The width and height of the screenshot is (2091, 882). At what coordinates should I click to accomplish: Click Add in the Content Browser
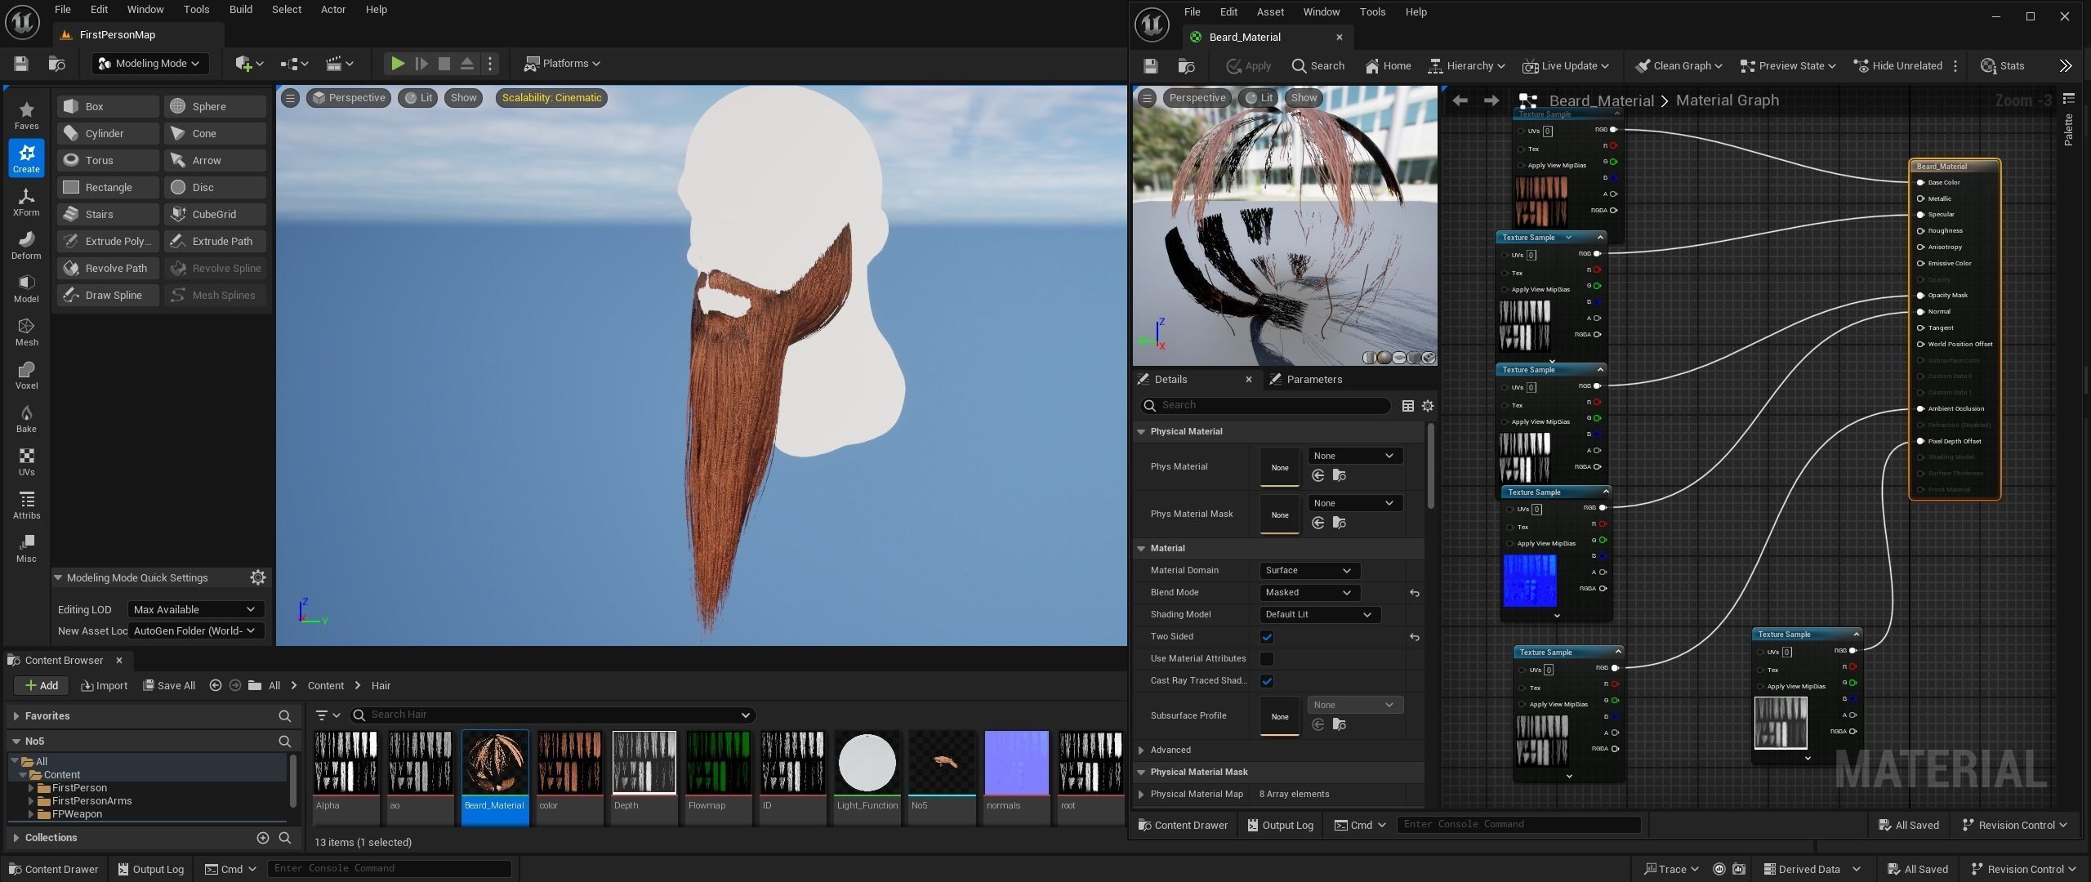[41, 686]
